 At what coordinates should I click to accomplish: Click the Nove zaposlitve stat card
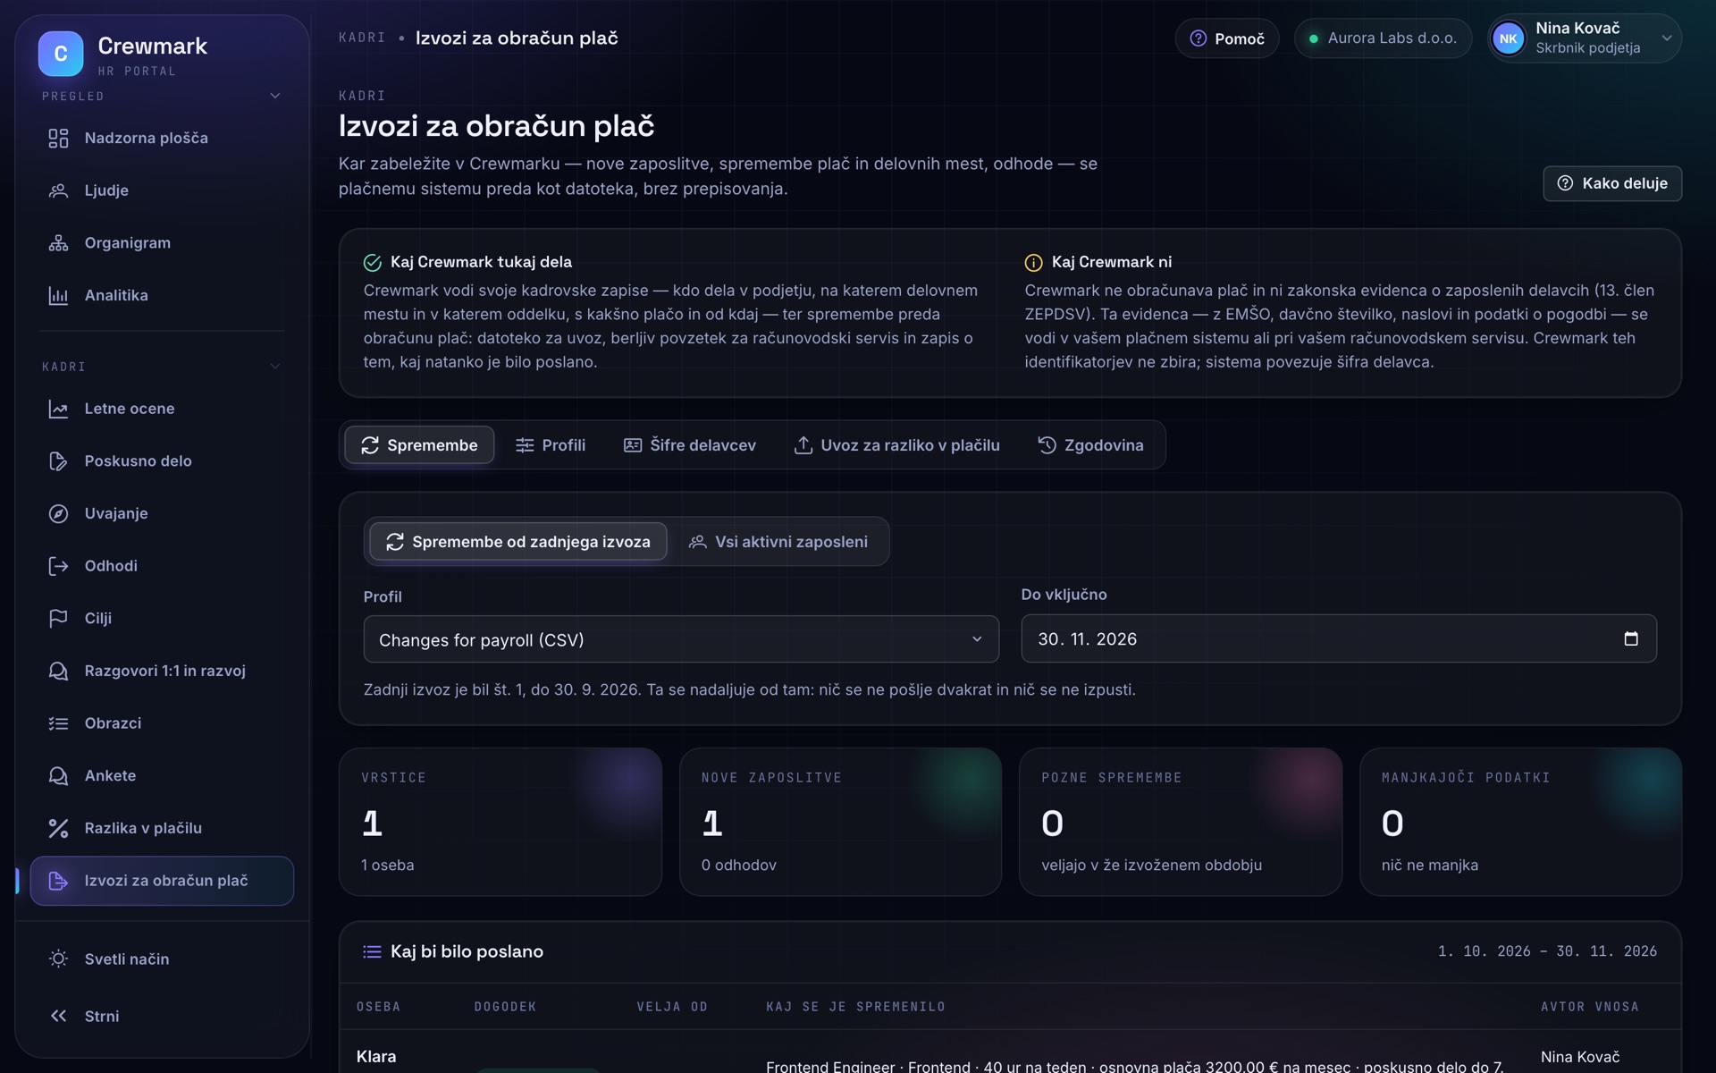tap(840, 822)
